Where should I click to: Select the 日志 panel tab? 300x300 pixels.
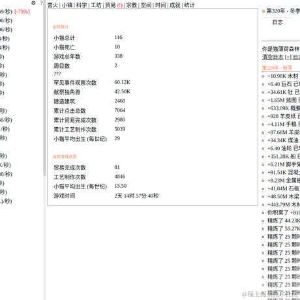[x=278, y=22]
